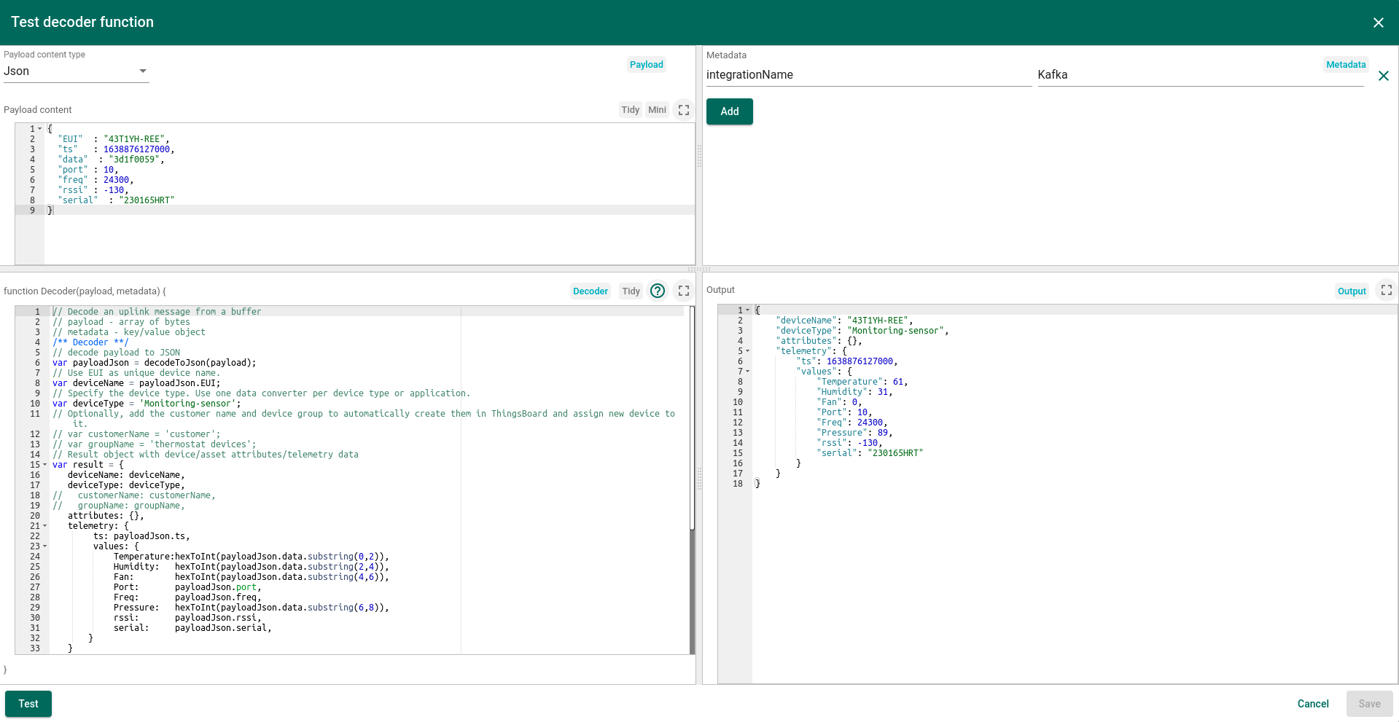Image resolution: width=1399 pixels, height=722 pixels.
Task: Open the decoder function help
Action: click(x=657, y=291)
